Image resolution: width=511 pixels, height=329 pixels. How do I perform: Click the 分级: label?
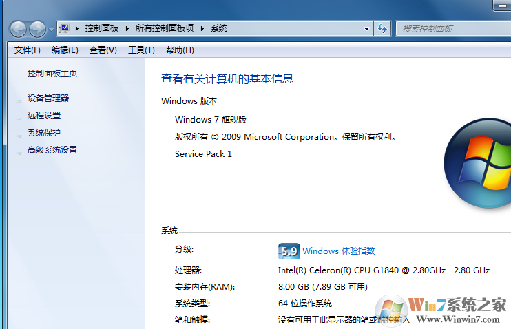pos(184,249)
